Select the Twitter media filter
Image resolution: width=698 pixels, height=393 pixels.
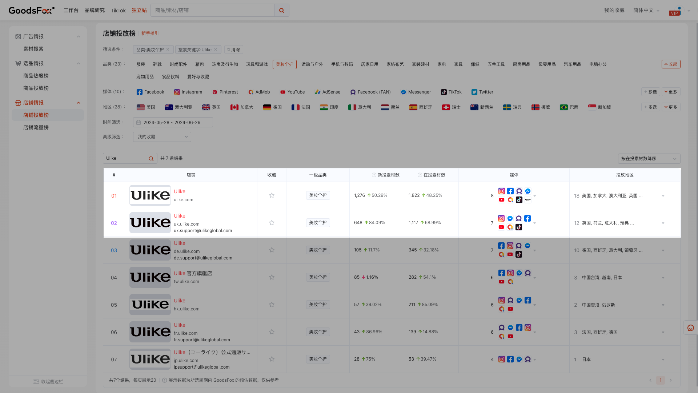coord(482,92)
